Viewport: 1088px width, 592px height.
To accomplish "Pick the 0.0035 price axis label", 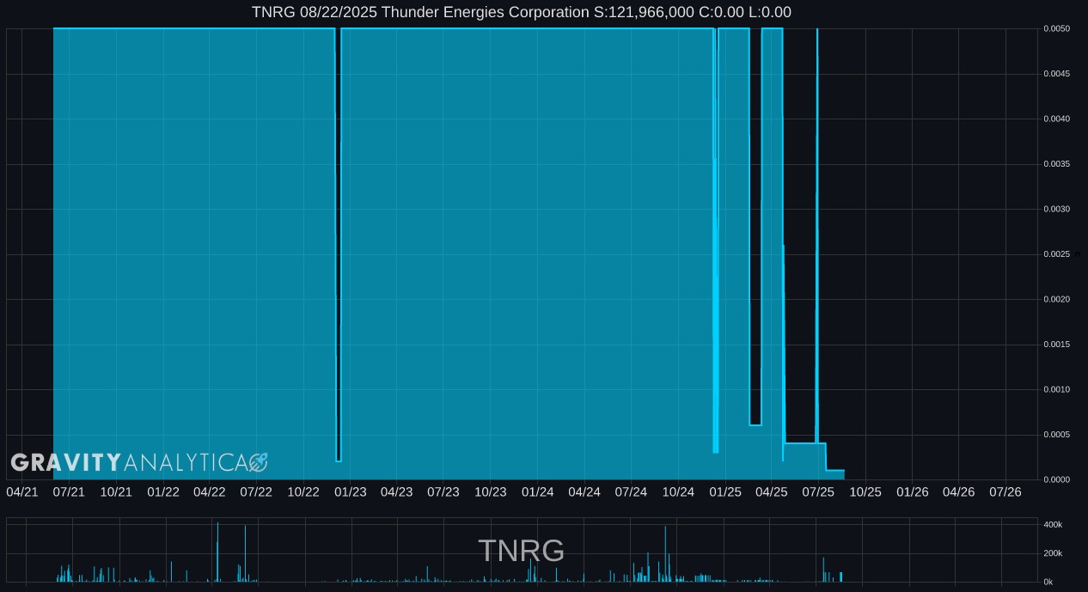I will (1057, 164).
